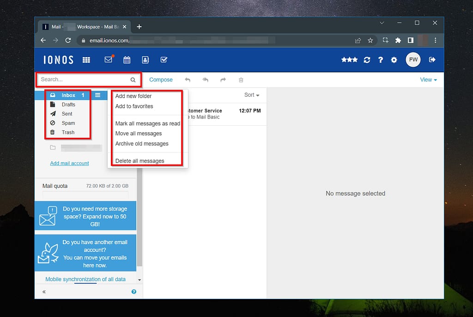
Task: Click the search magnifier icon
Action: point(133,80)
